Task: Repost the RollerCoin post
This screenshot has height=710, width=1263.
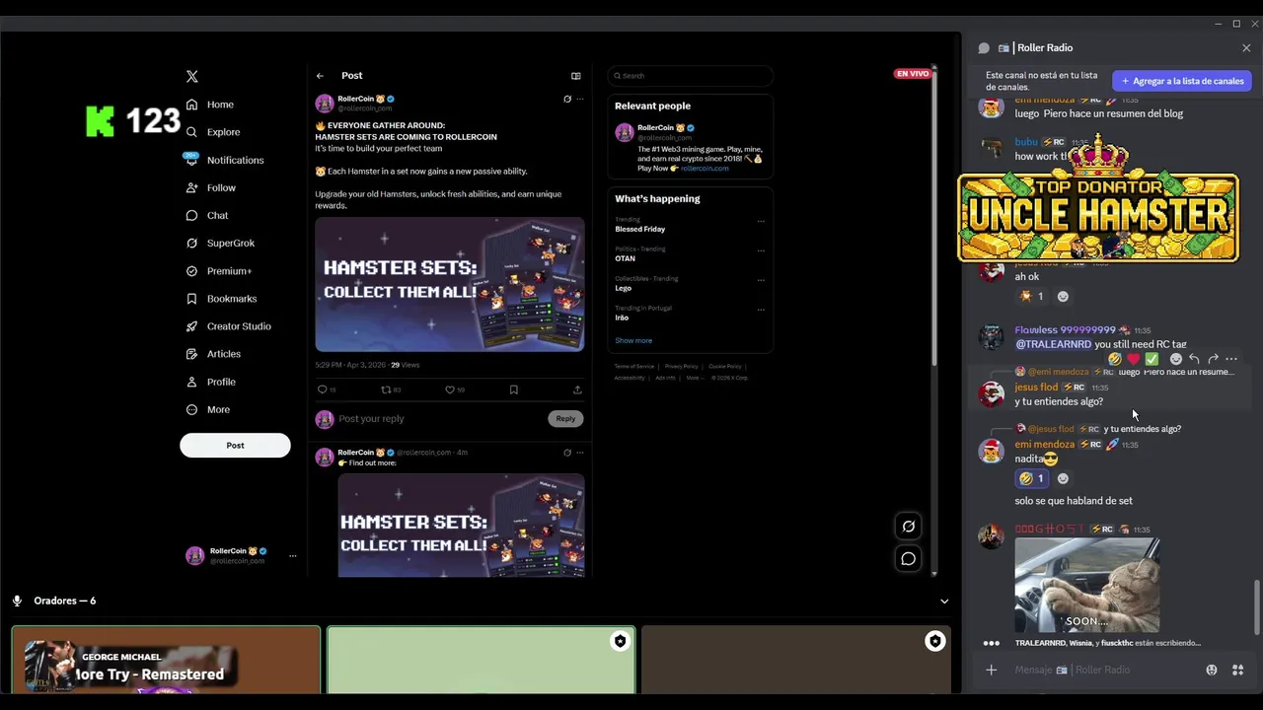Action: [386, 390]
